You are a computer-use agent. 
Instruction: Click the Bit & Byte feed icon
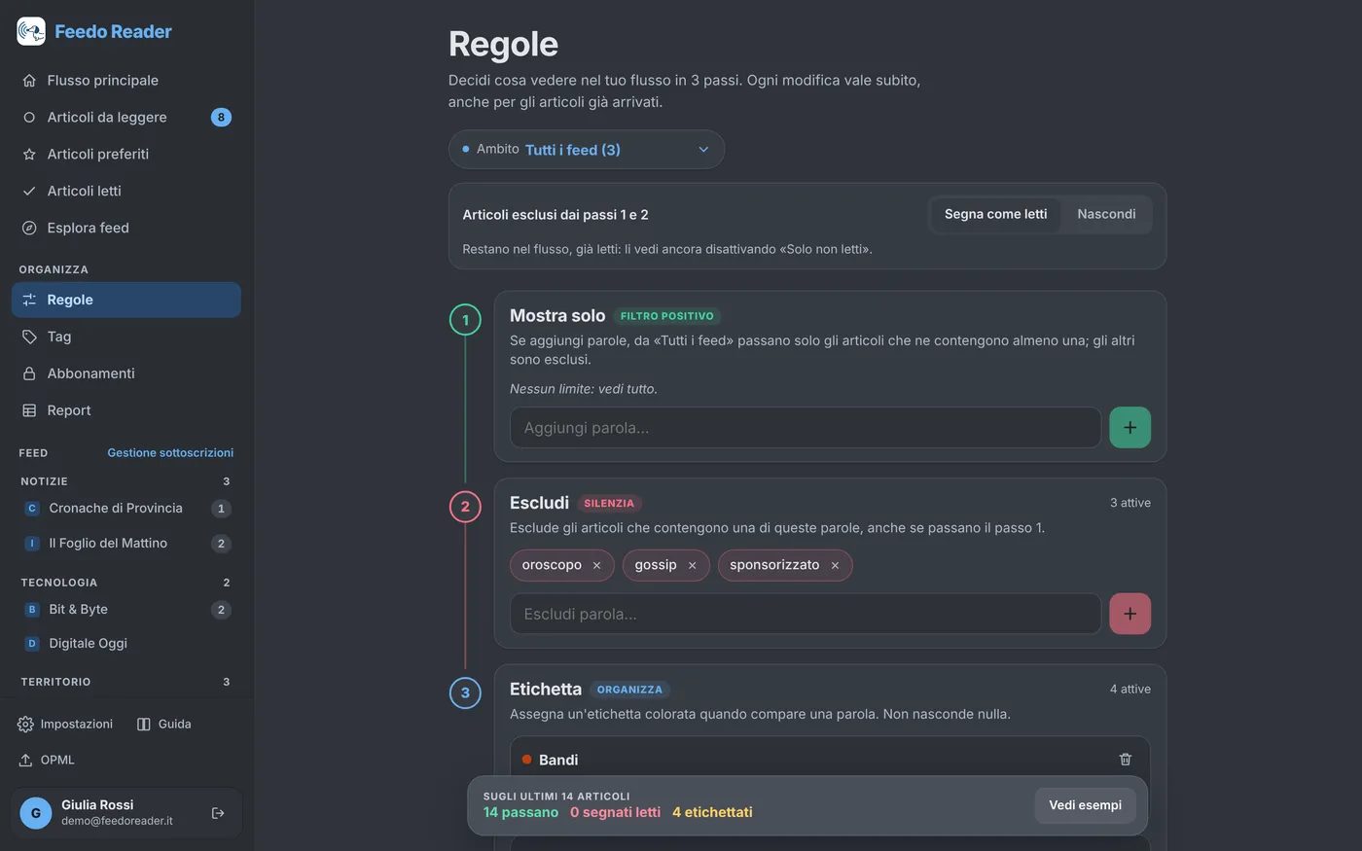pyautogui.click(x=32, y=609)
